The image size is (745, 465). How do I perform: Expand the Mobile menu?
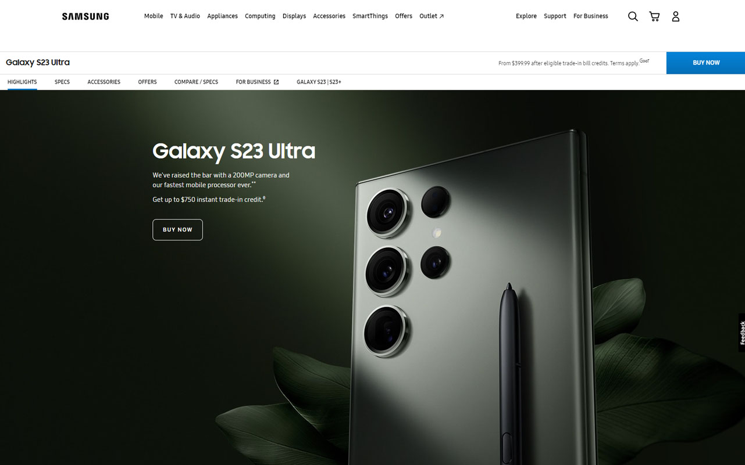click(154, 16)
